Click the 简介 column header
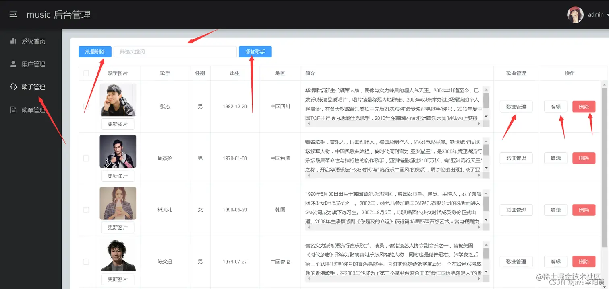The width and height of the screenshot is (609, 289). click(x=310, y=73)
